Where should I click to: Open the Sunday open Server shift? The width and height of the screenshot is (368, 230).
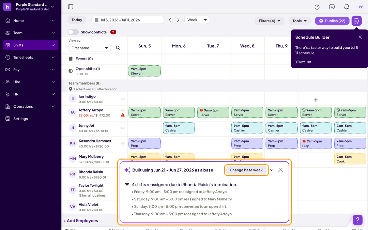(144, 71)
